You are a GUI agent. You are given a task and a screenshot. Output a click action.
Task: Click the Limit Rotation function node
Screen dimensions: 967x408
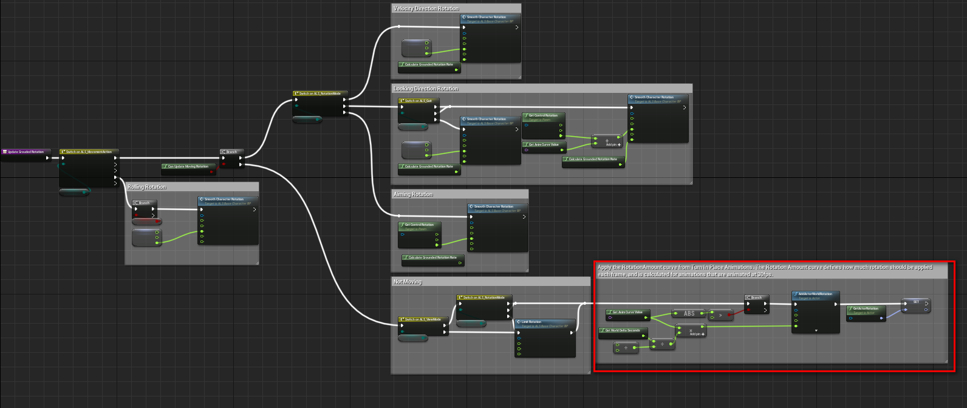(x=544, y=322)
